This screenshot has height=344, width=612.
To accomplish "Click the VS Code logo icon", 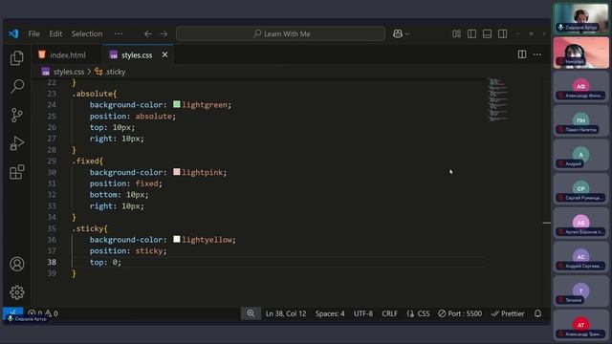I will [13, 34].
